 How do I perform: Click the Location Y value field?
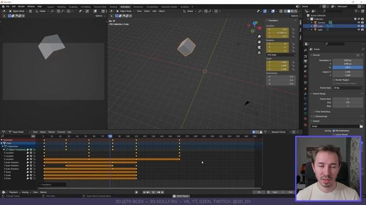coord(277,33)
